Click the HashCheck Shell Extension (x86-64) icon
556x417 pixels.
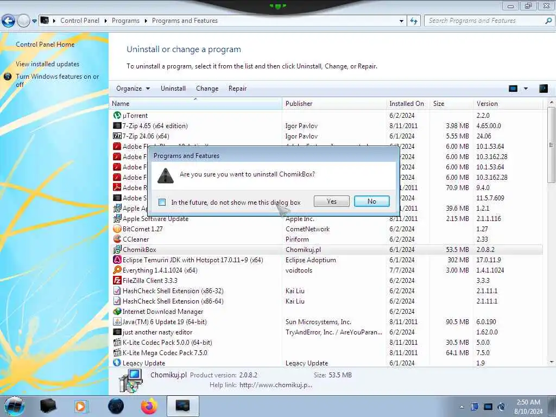[x=117, y=301]
